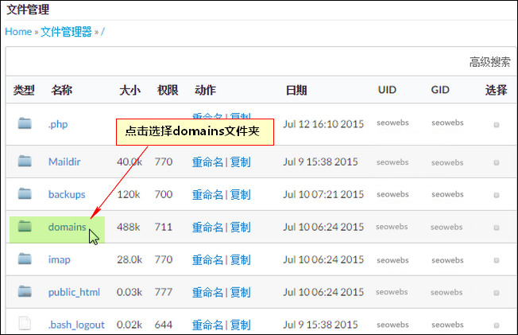
Task: Tick the select checkbox for imap
Action: click(497, 260)
